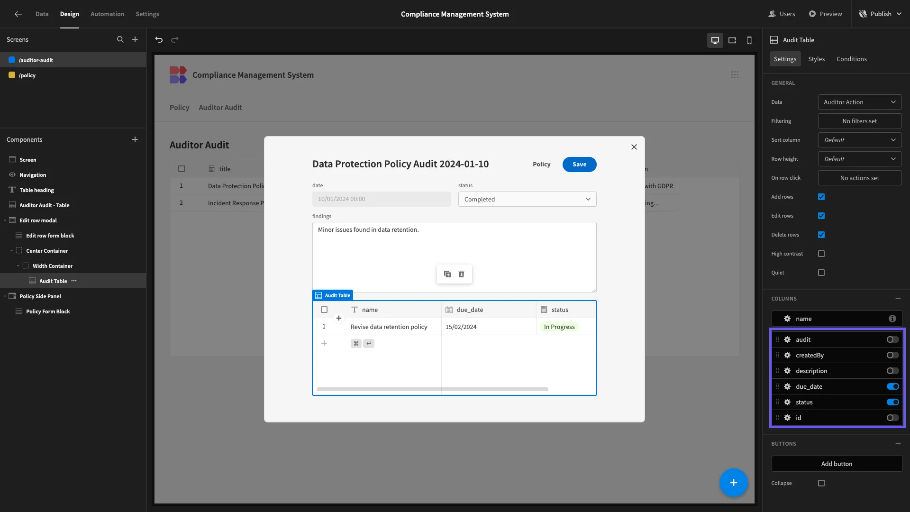Screen dimensions: 910x512
Task: Open due_date column settings gear
Action: (x=787, y=386)
